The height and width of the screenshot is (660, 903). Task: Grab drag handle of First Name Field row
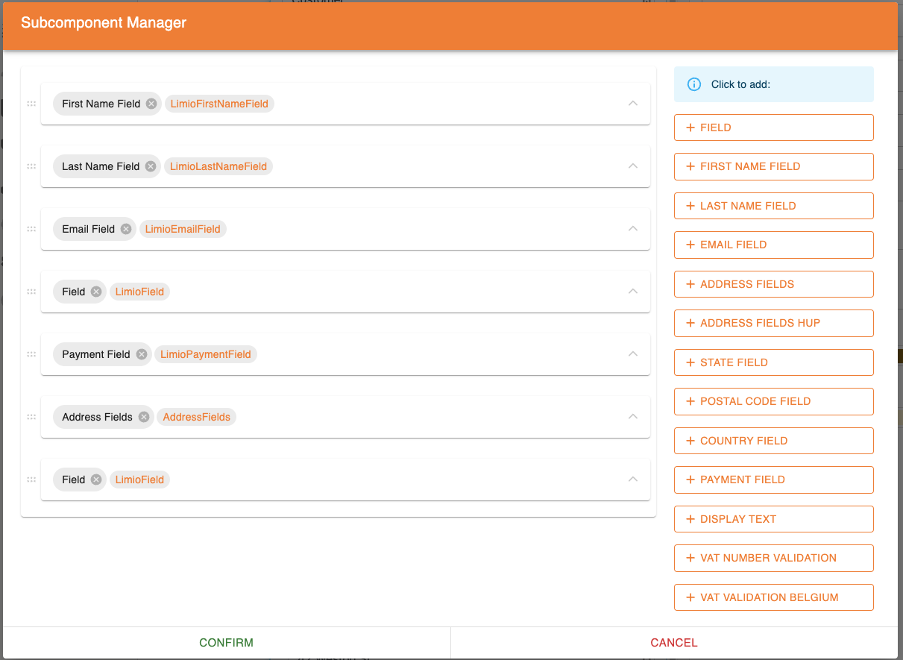[x=31, y=104]
